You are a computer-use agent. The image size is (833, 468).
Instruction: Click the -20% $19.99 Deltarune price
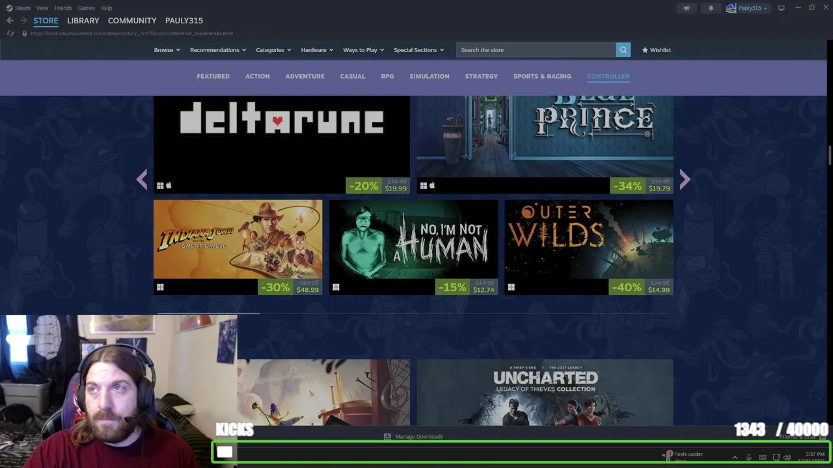pos(377,186)
